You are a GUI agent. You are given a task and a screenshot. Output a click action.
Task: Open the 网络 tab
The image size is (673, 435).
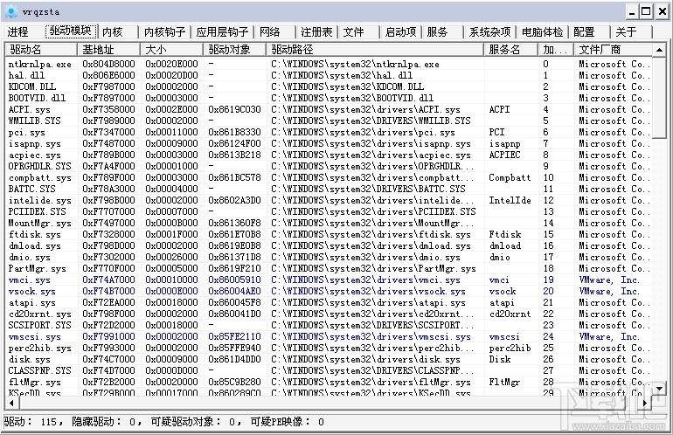[270, 31]
